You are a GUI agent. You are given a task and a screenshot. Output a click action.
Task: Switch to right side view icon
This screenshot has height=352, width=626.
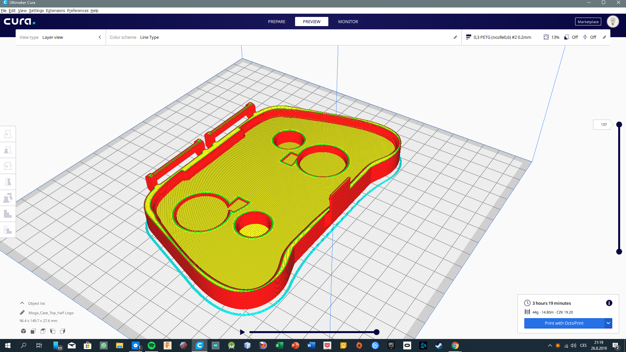pyautogui.click(x=63, y=331)
